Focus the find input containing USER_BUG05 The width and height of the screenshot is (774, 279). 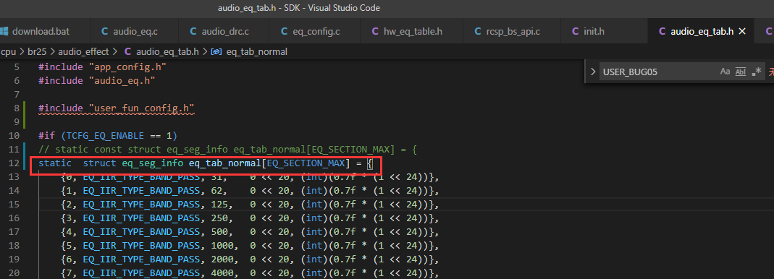[659, 72]
